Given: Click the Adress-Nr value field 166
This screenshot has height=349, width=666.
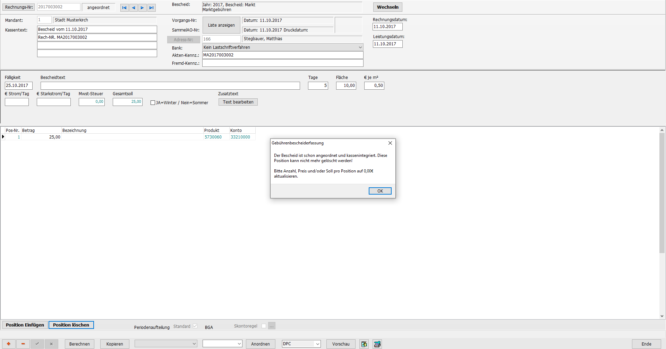Looking at the screenshot, I should pyautogui.click(x=221, y=39).
